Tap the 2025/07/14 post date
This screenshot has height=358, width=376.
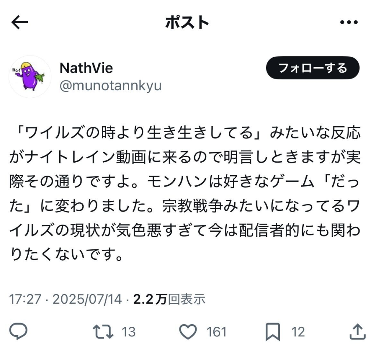87,300
